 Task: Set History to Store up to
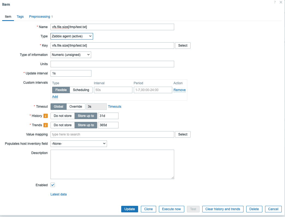pos(86,116)
